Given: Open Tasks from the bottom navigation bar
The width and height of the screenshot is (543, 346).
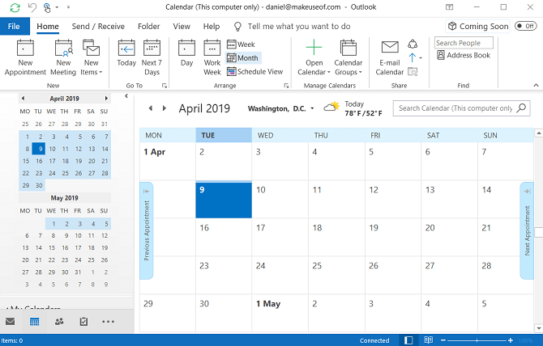Looking at the screenshot, I should pyautogui.click(x=83, y=321).
